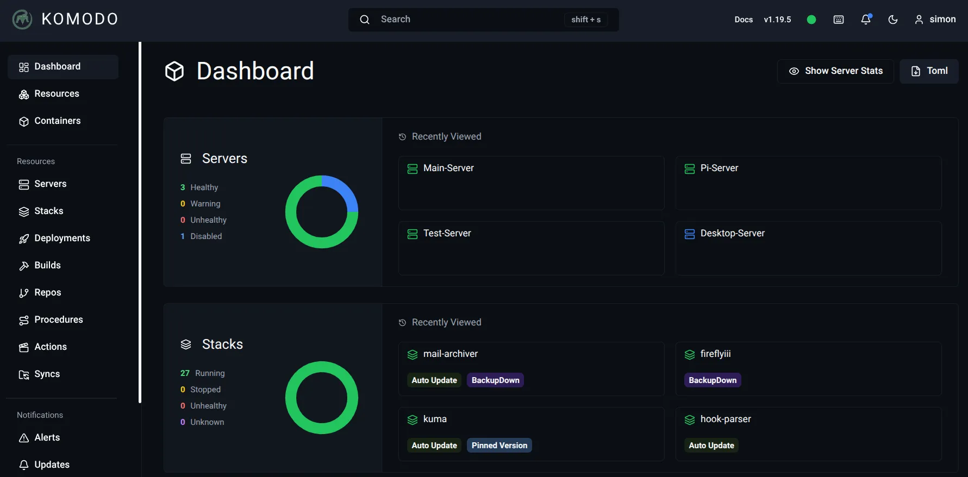Click the Stacks section heading

pos(222,344)
